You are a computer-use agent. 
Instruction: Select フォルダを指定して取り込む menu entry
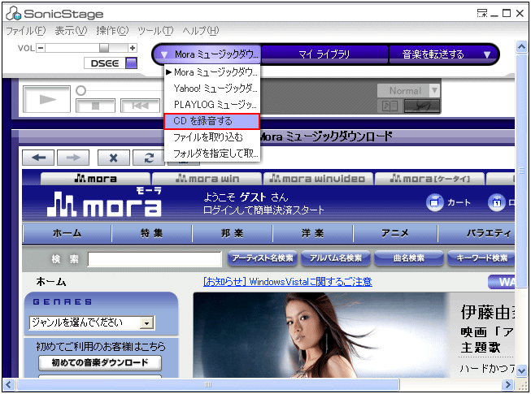[211, 154]
